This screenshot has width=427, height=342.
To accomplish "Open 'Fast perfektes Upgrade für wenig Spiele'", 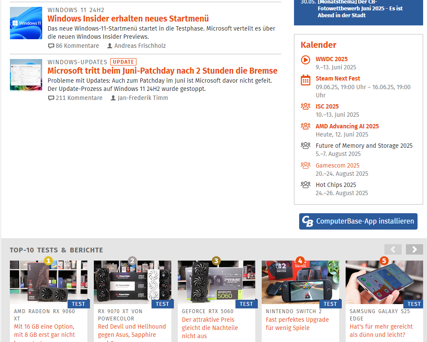I will coord(297,324).
